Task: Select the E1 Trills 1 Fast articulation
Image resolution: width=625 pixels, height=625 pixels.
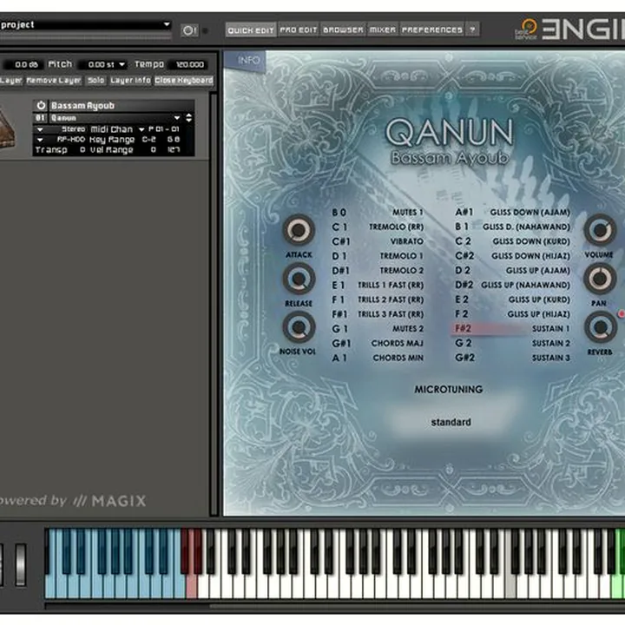Action: tap(378, 285)
